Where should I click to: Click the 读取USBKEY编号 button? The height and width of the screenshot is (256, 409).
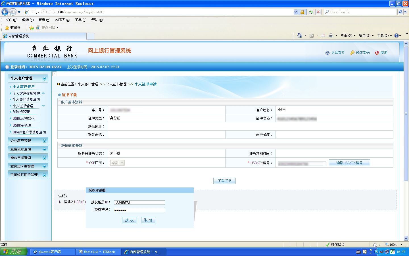coord(349,163)
